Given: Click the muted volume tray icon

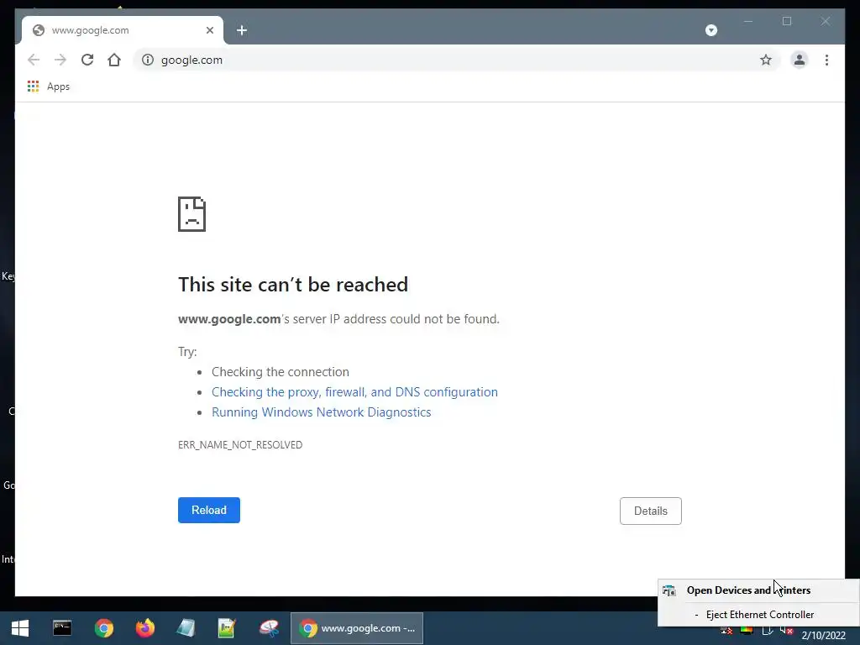Looking at the screenshot, I should tap(786, 631).
